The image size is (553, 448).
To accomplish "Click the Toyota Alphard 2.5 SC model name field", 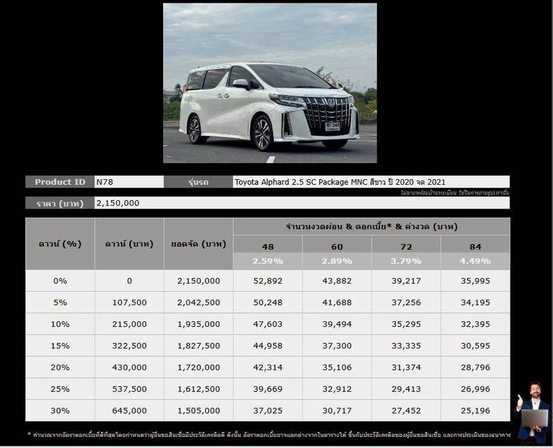I will (371, 182).
